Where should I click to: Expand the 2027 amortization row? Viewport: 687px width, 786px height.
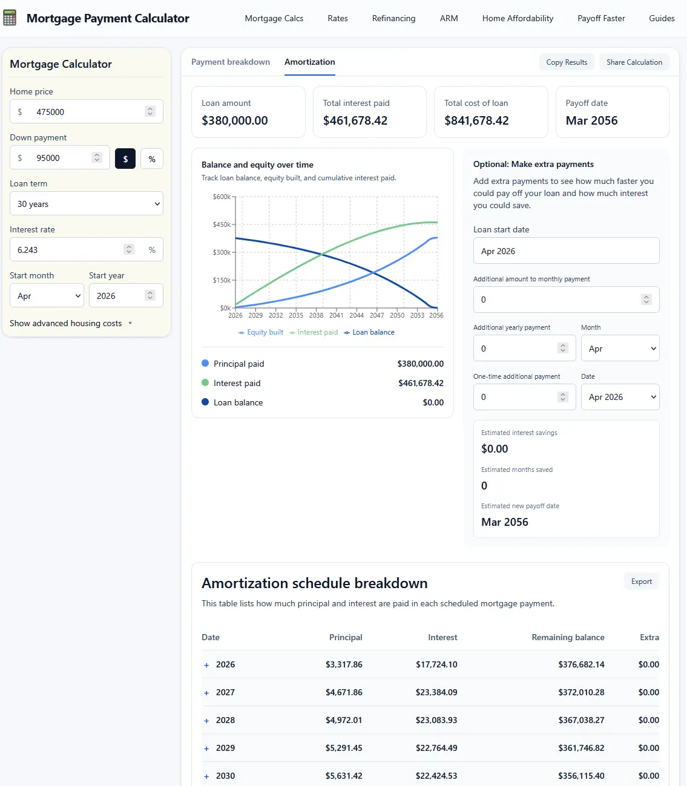pos(206,693)
